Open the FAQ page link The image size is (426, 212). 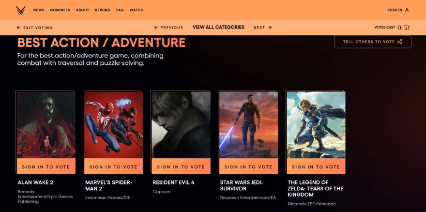click(x=120, y=10)
